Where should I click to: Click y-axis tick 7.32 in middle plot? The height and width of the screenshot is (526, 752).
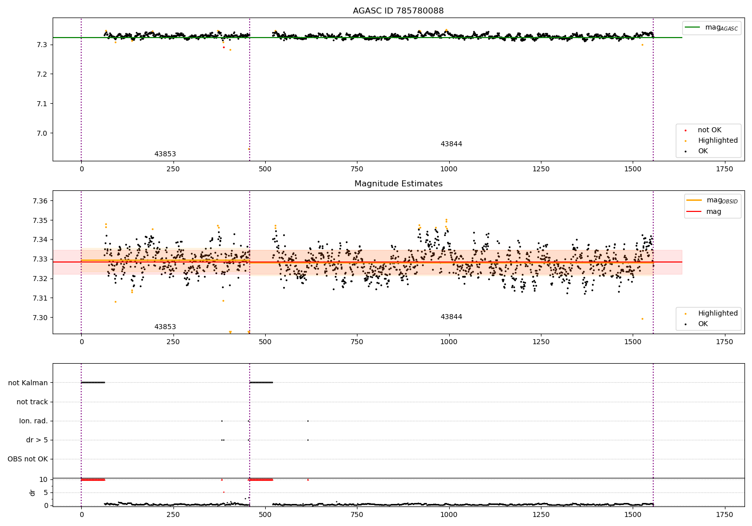coord(40,279)
